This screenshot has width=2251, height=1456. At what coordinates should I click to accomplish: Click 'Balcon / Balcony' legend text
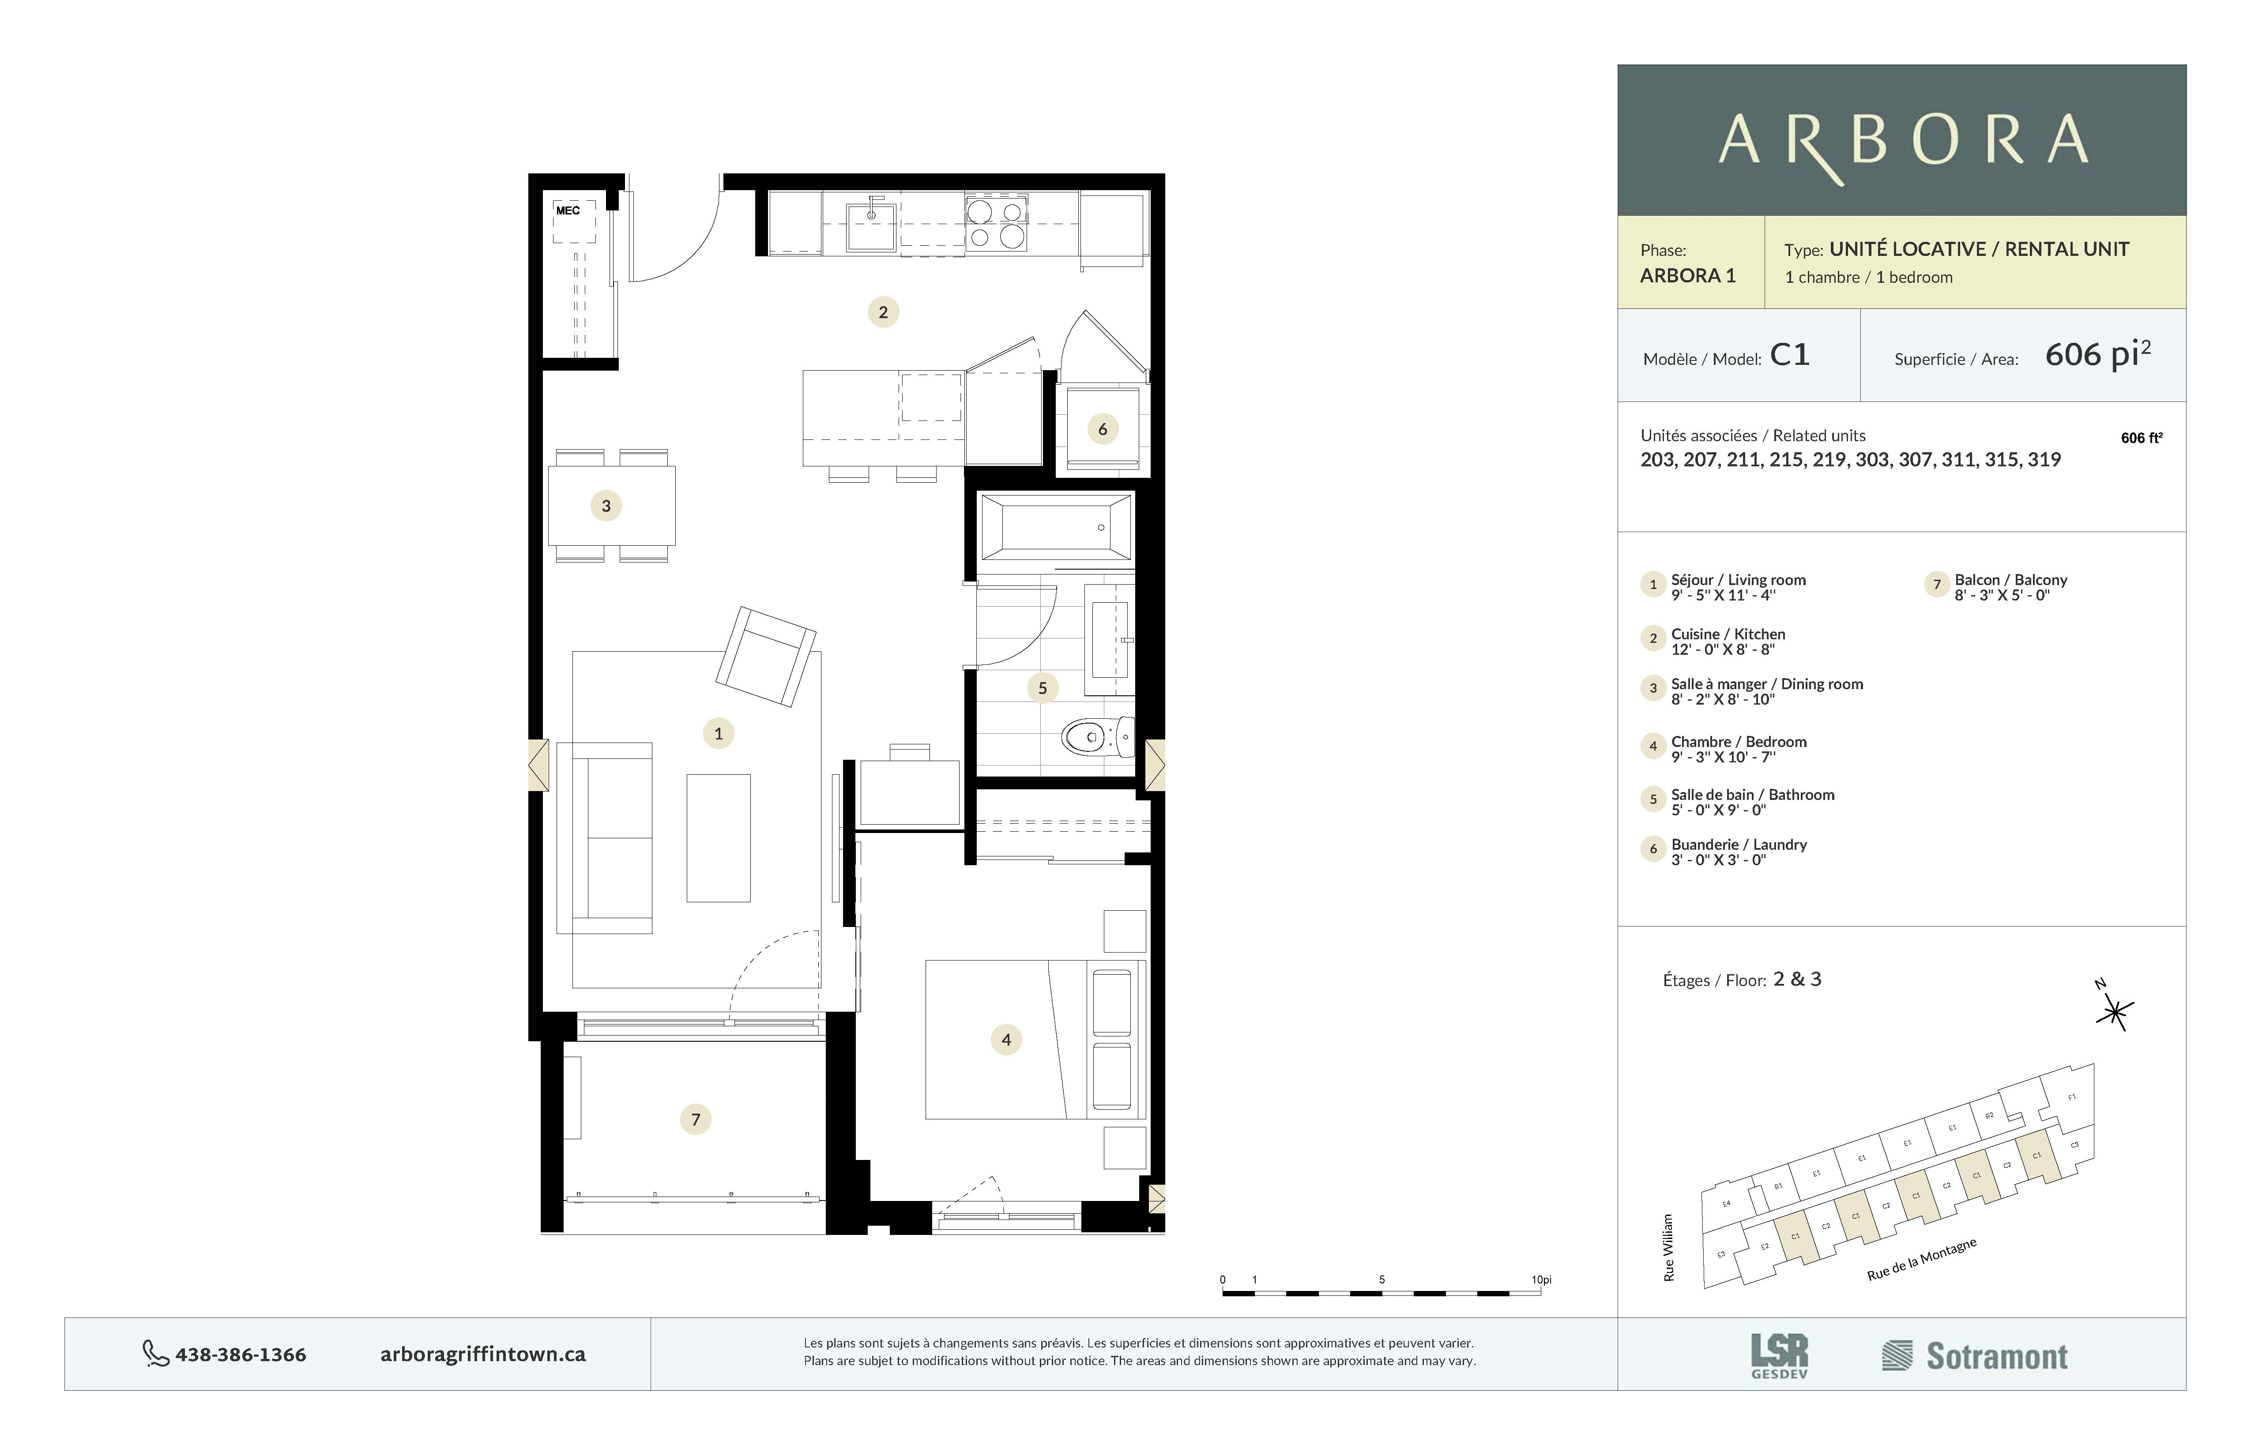pyautogui.click(x=2011, y=580)
